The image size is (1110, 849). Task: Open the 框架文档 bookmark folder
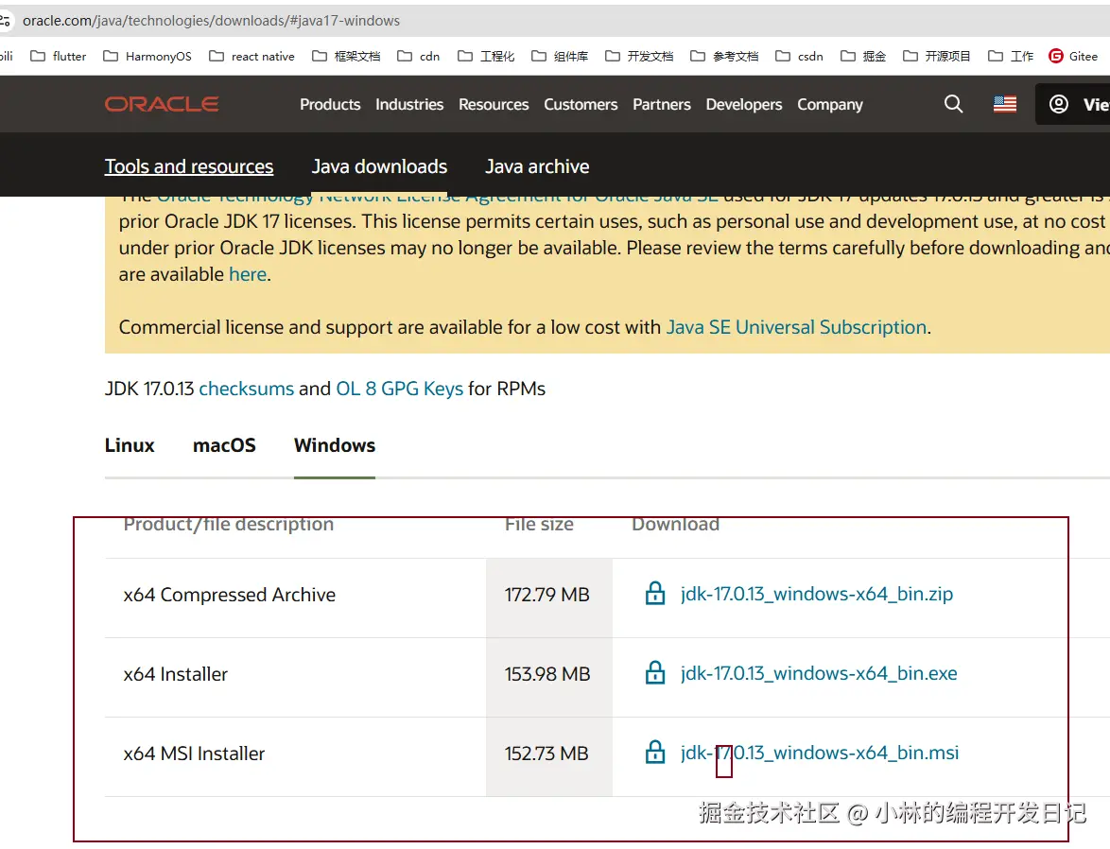(346, 56)
